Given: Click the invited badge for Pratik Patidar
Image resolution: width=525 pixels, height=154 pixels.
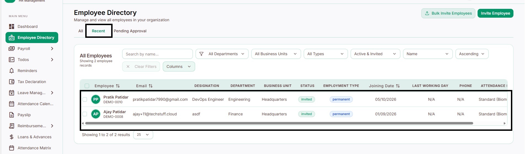Looking at the screenshot, I should point(307,99).
